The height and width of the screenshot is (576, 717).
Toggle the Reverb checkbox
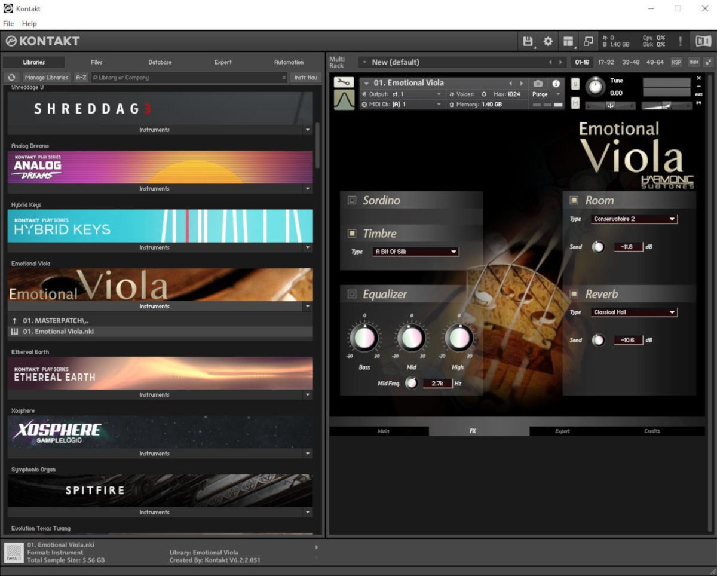click(x=574, y=294)
